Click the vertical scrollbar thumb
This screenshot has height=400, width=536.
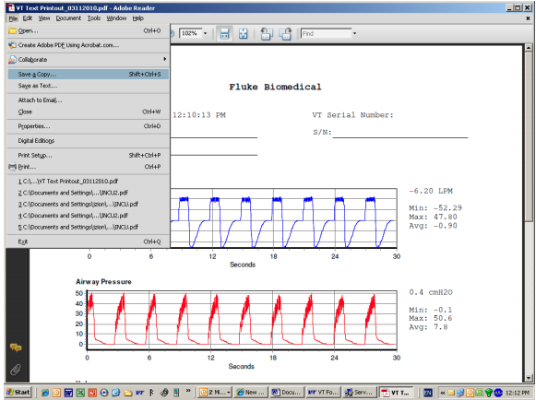pyautogui.click(x=529, y=136)
